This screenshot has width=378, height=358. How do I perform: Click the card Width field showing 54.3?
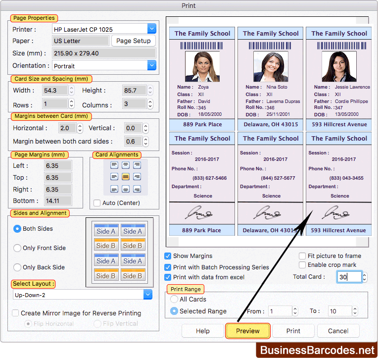point(55,91)
